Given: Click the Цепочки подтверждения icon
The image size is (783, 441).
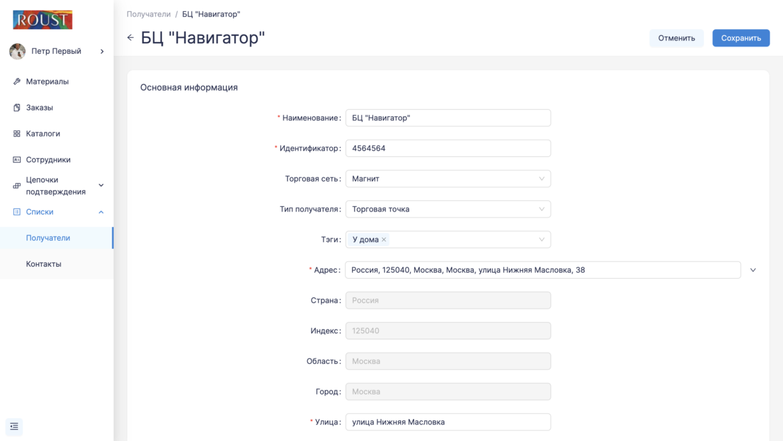Looking at the screenshot, I should point(17,186).
